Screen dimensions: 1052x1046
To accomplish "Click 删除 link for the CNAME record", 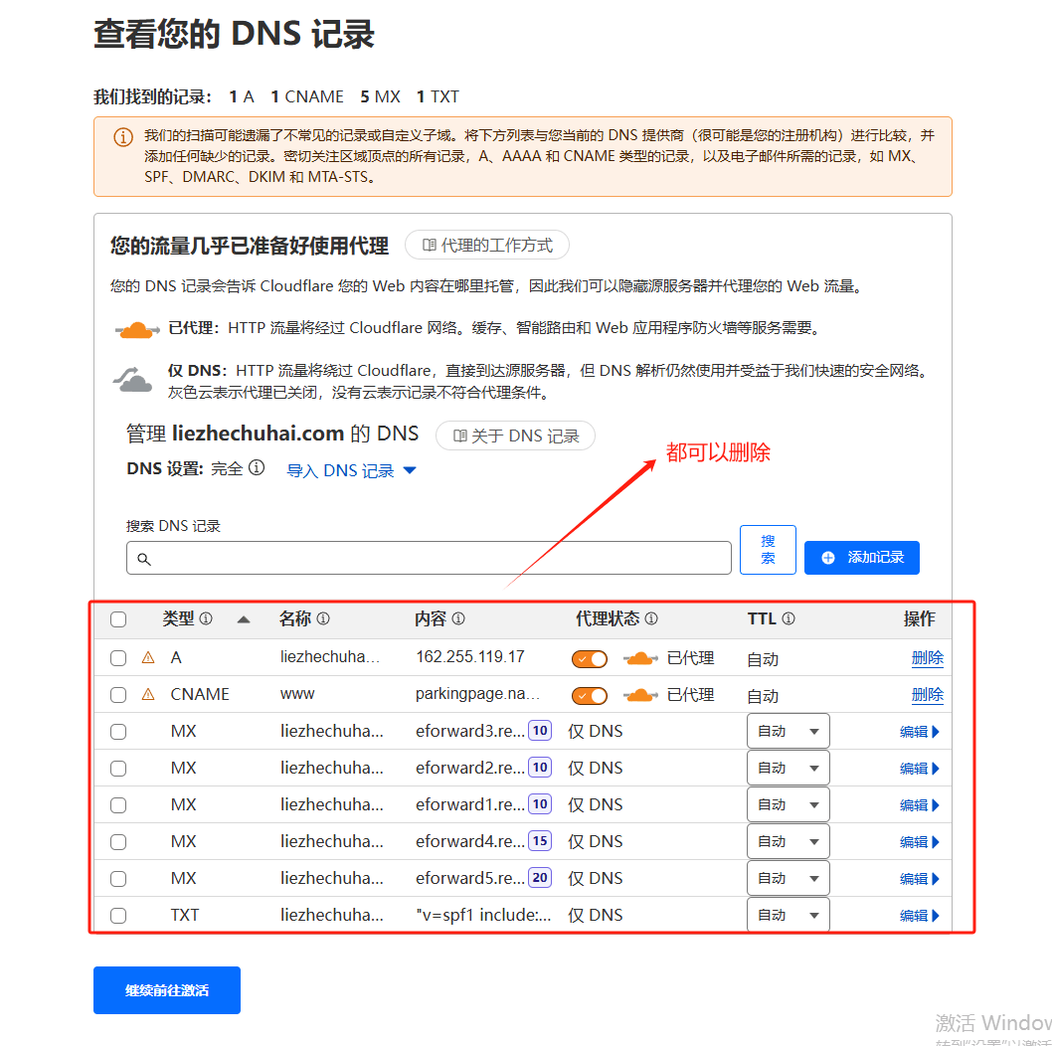I will point(927,695).
